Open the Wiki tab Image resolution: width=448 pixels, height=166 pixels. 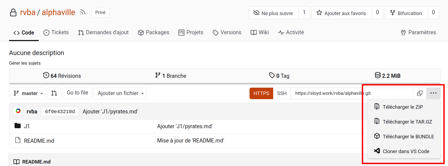click(x=260, y=33)
